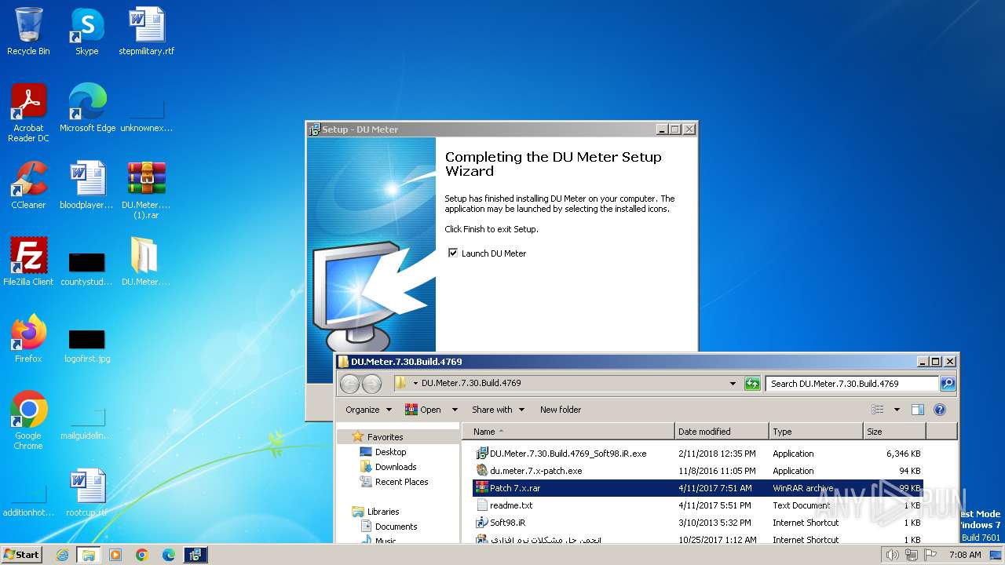Select the Patch 7.x.rar archive
Image resolution: width=1005 pixels, height=565 pixels.
pyautogui.click(x=699, y=488)
